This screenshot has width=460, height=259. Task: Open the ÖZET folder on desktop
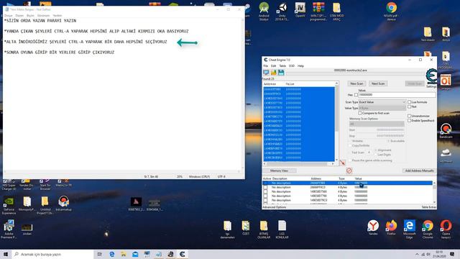pos(246,227)
